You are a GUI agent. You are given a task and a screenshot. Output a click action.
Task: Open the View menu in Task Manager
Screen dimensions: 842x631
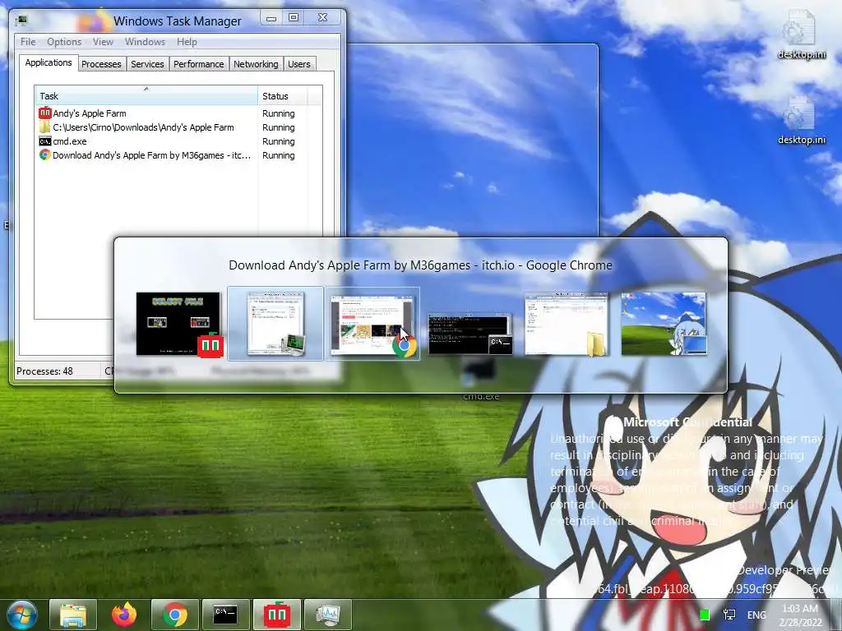(103, 42)
